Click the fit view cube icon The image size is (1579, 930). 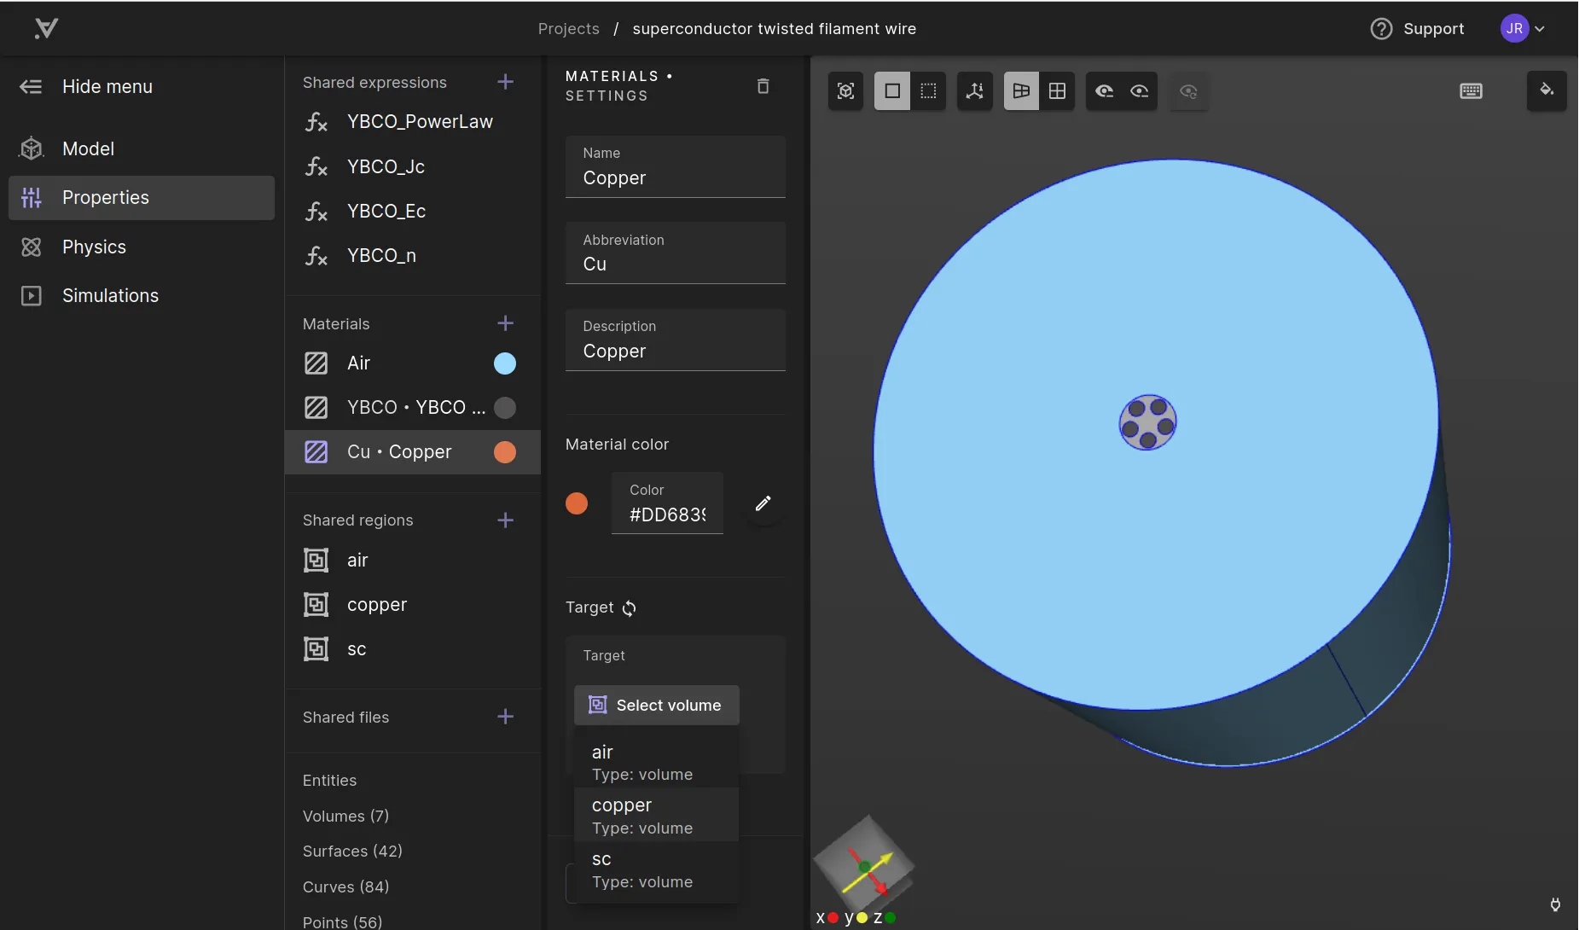845,91
